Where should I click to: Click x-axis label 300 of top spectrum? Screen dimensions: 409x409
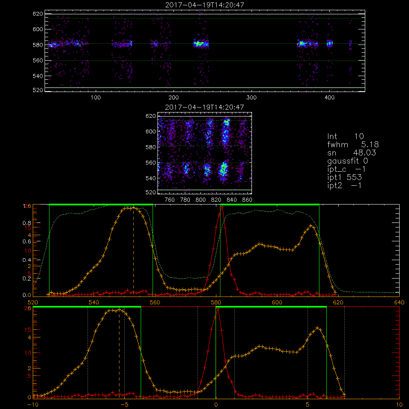252,98
